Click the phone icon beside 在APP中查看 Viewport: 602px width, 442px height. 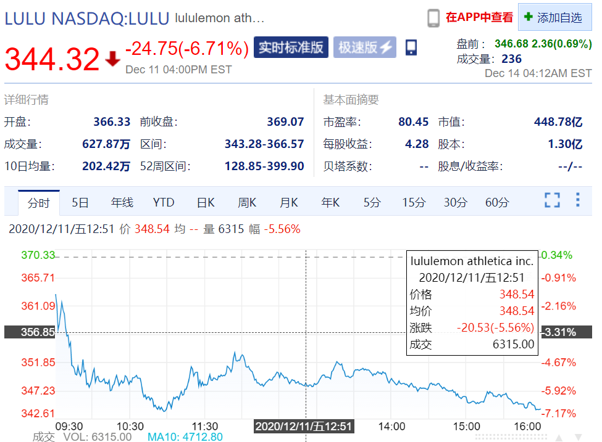click(433, 18)
